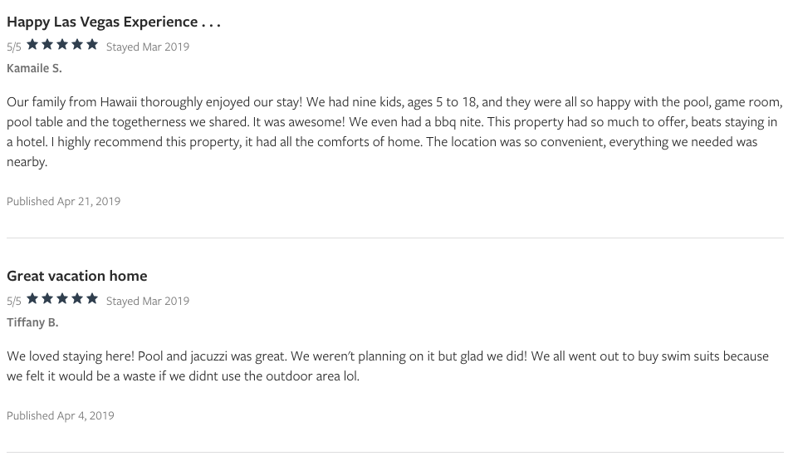Click first star of Tiffany B. rating

click(x=32, y=298)
